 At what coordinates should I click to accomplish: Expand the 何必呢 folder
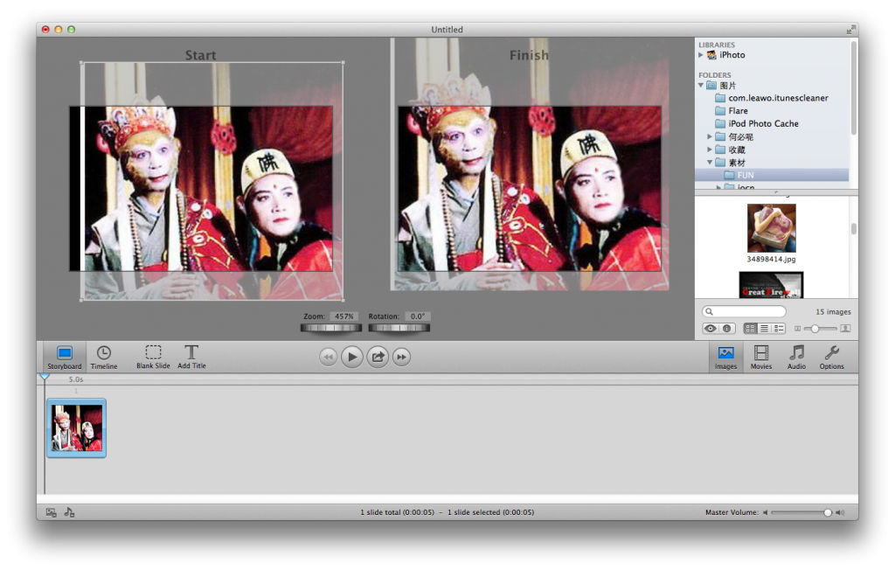(x=710, y=136)
